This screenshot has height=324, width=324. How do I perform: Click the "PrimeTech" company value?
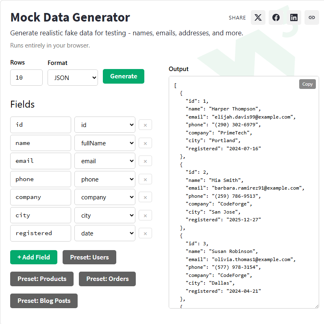234,133
